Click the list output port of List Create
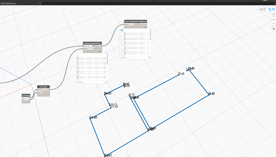 click(x=48, y=89)
